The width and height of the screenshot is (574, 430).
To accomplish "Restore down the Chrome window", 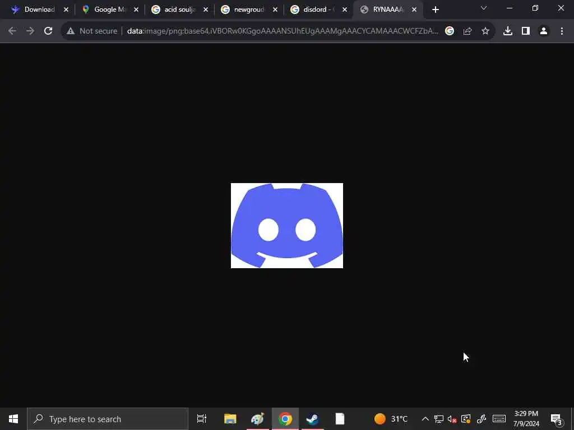I will [535, 8].
